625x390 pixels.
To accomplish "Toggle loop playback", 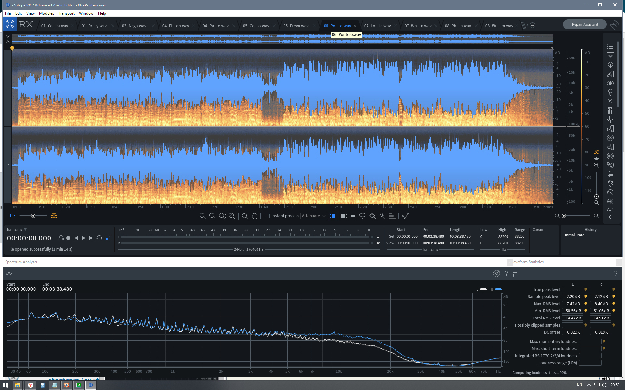I will tap(99, 238).
